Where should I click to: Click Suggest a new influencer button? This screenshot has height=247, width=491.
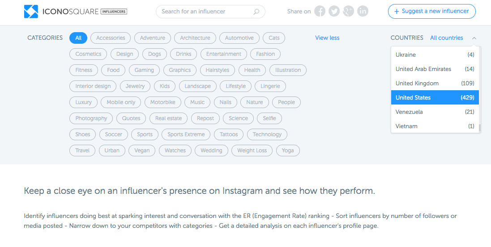[x=432, y=12]
